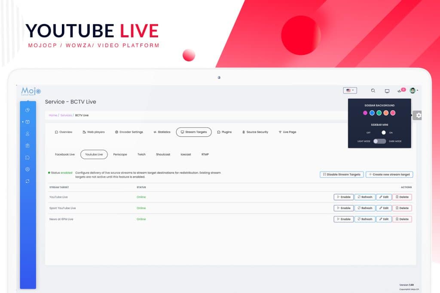Refresh the YouTube Live stream target
Image resolution: width=440 pixels, height=293 pixels.
coord(365,197)
